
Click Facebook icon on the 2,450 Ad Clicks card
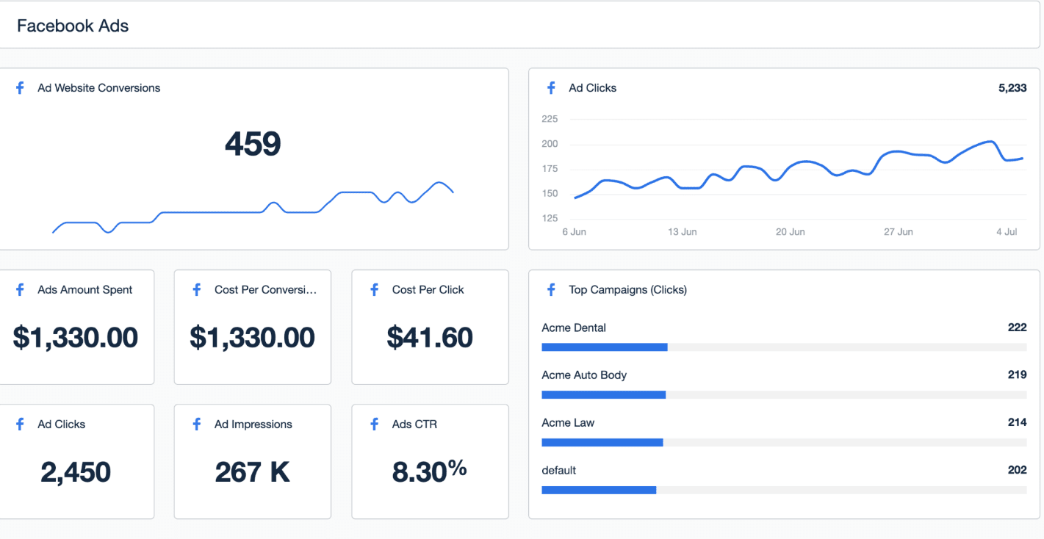pos(20,424)
